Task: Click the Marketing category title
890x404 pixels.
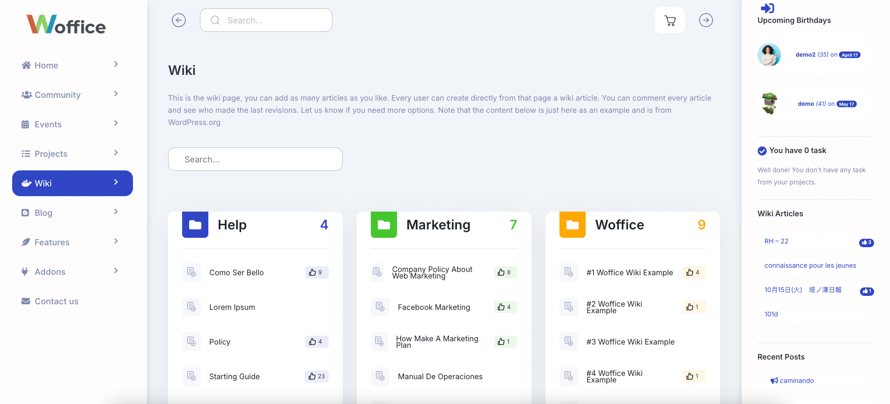Action: coord(438,225)
